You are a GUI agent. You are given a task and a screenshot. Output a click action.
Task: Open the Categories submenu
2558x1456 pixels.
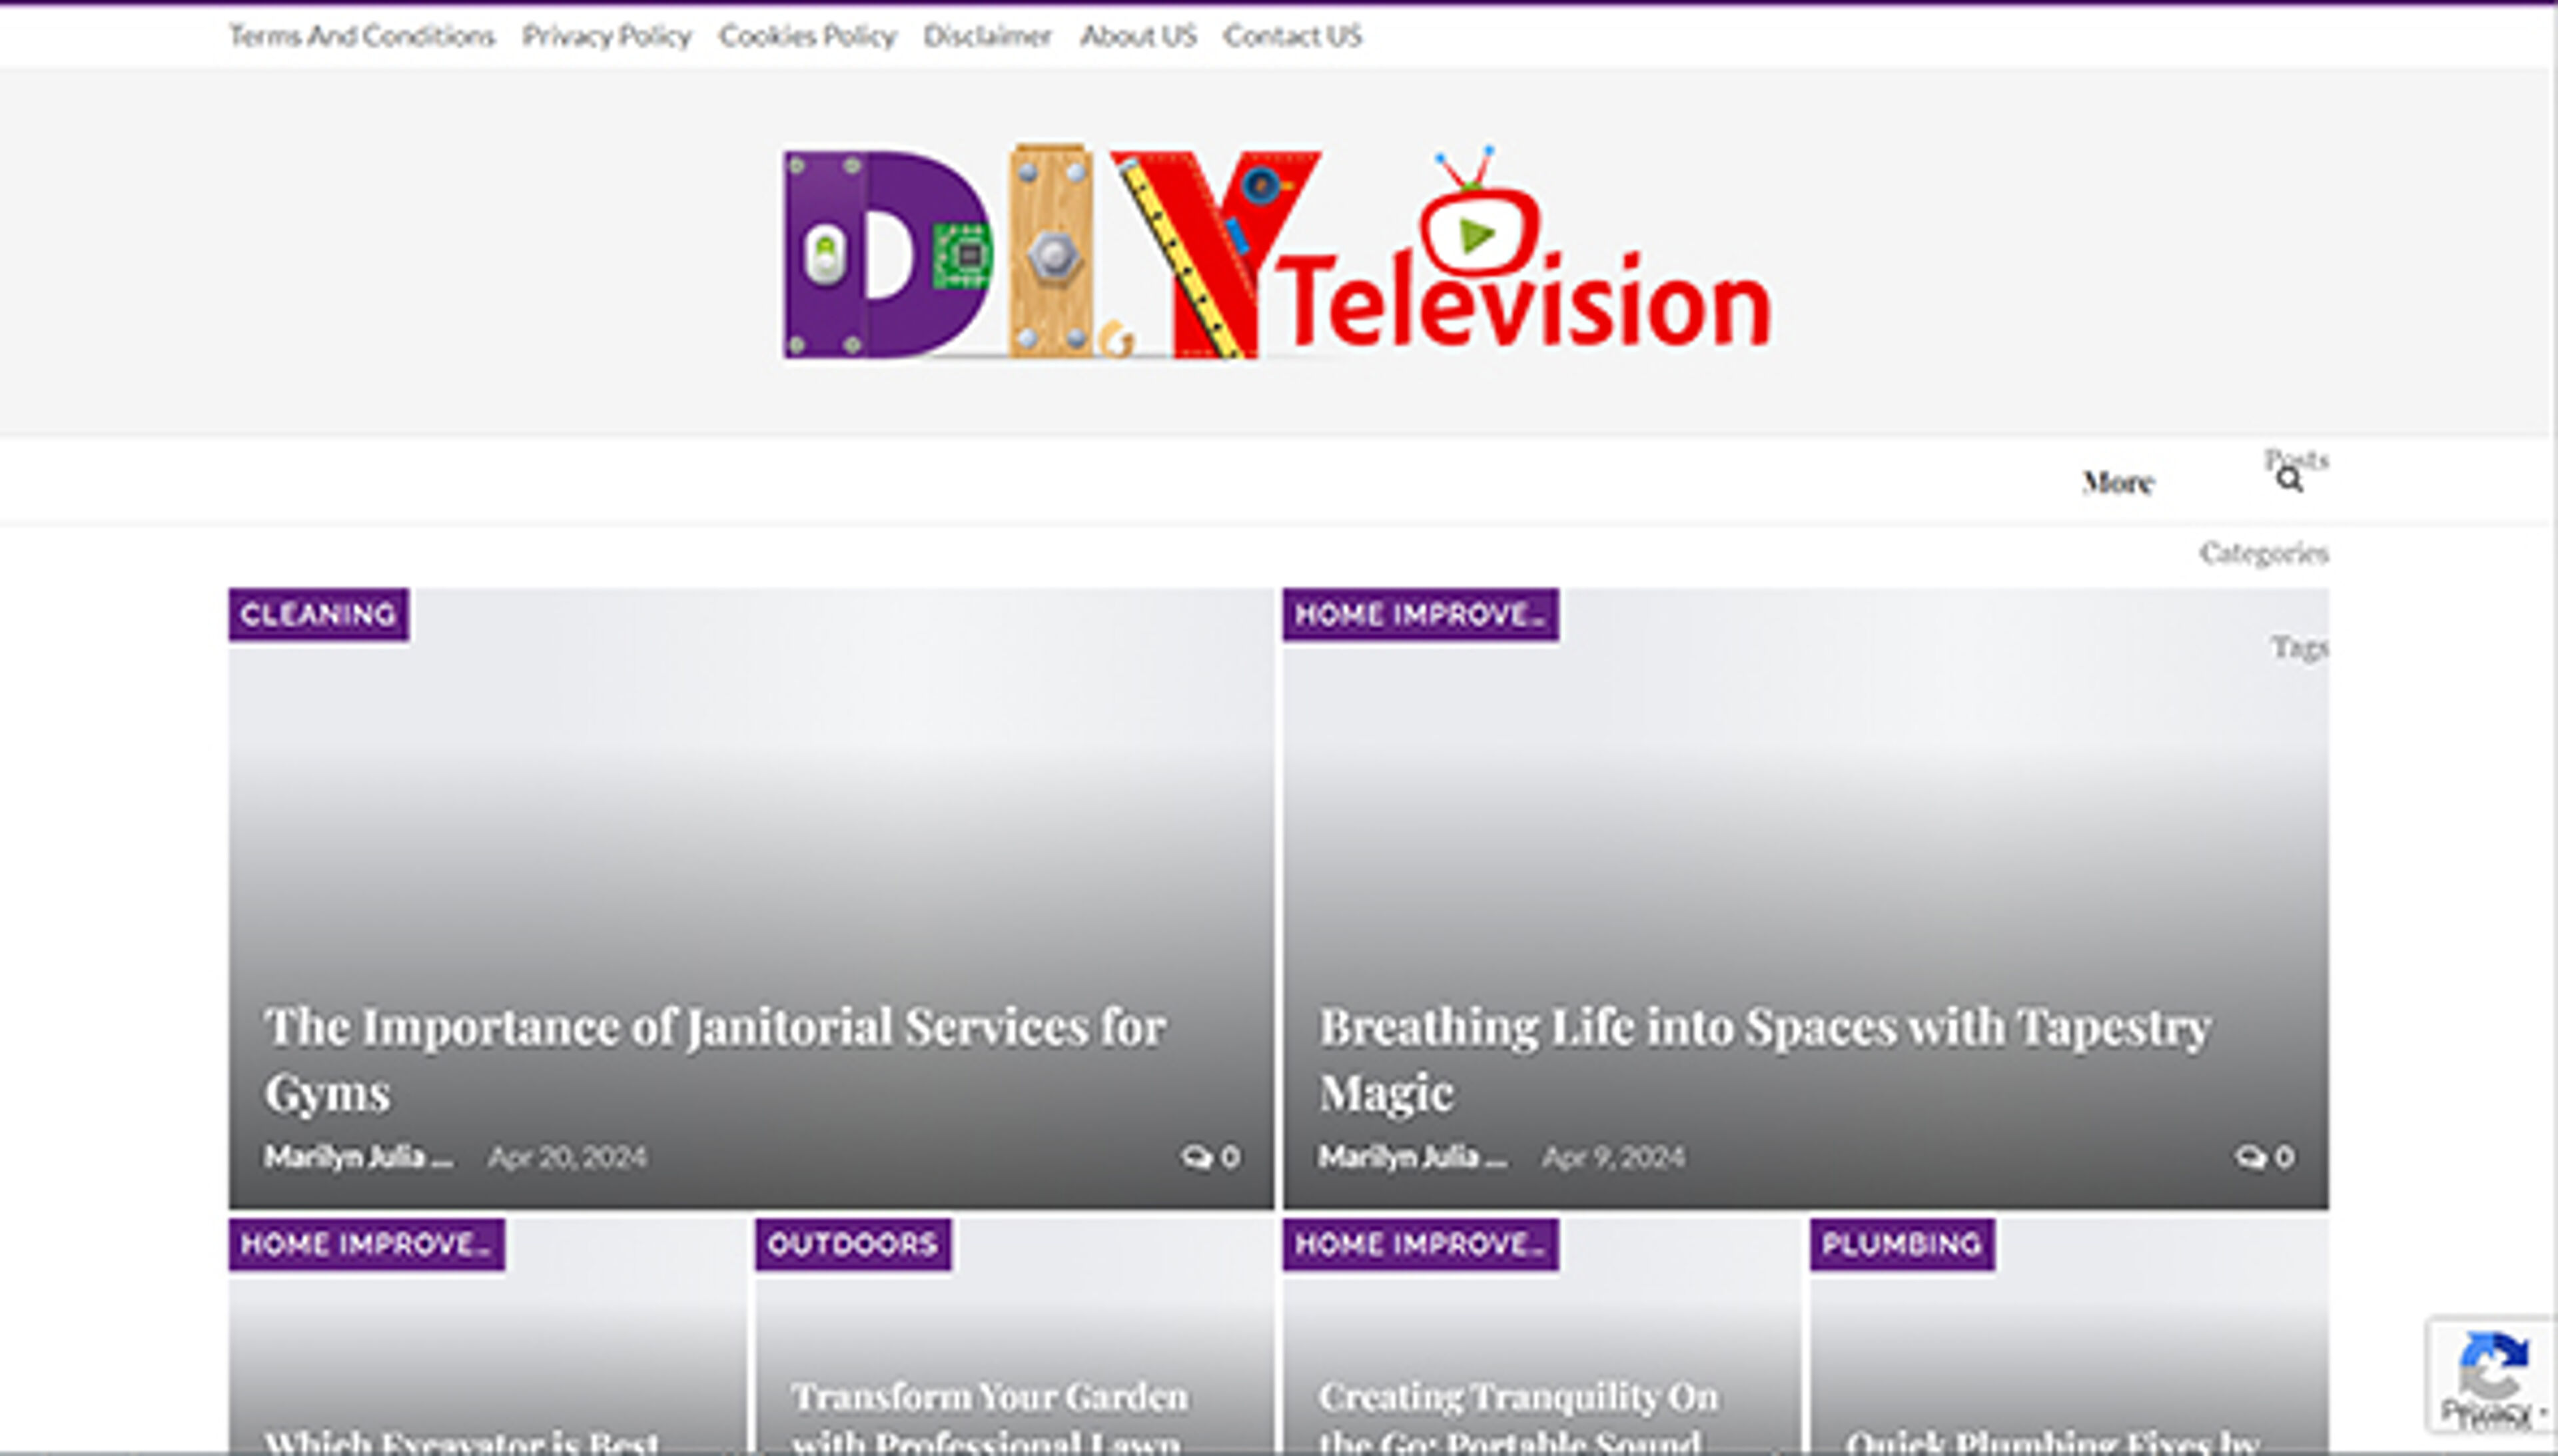tap(2264, 553)
